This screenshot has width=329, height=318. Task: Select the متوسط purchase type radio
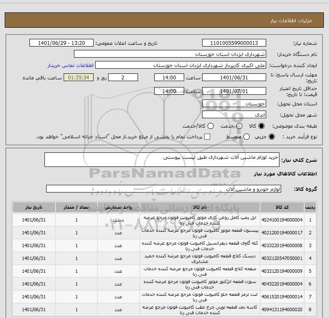point(247,137)
